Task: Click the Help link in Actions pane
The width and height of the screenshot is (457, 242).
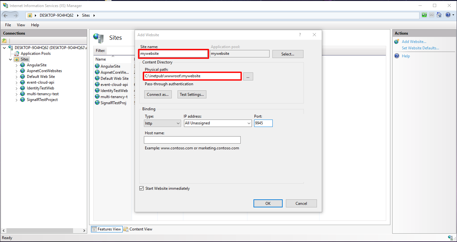Action: pos(406,56)
